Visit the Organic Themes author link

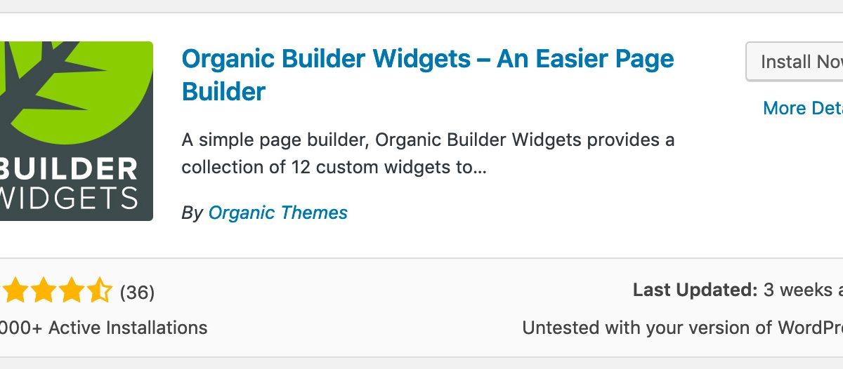(278, 213)
